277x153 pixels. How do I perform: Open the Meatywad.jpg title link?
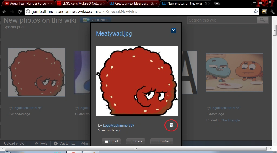tap(114, 33)
